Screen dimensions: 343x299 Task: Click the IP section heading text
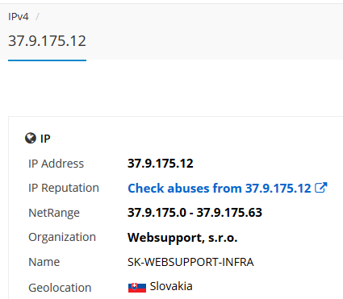pyautogui.click(x=45, y=139)
